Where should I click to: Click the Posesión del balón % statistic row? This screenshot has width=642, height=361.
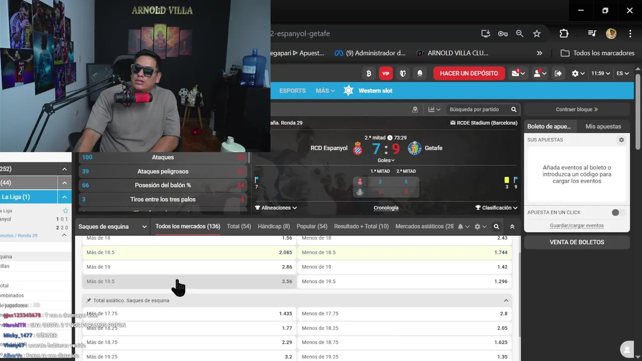point(163,185)
